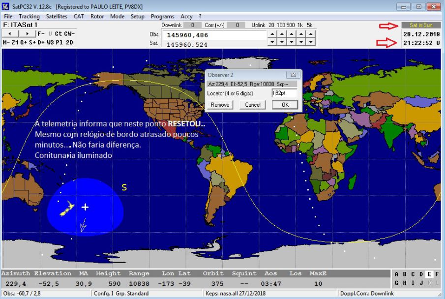The width and height of the screenshot is (445, 299).
Task: Toggle the Z1 zoom option
Action: tap(16, 42)
